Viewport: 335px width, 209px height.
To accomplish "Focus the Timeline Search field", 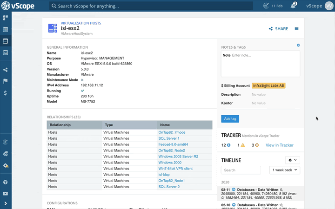I will [x=241, y=170].
